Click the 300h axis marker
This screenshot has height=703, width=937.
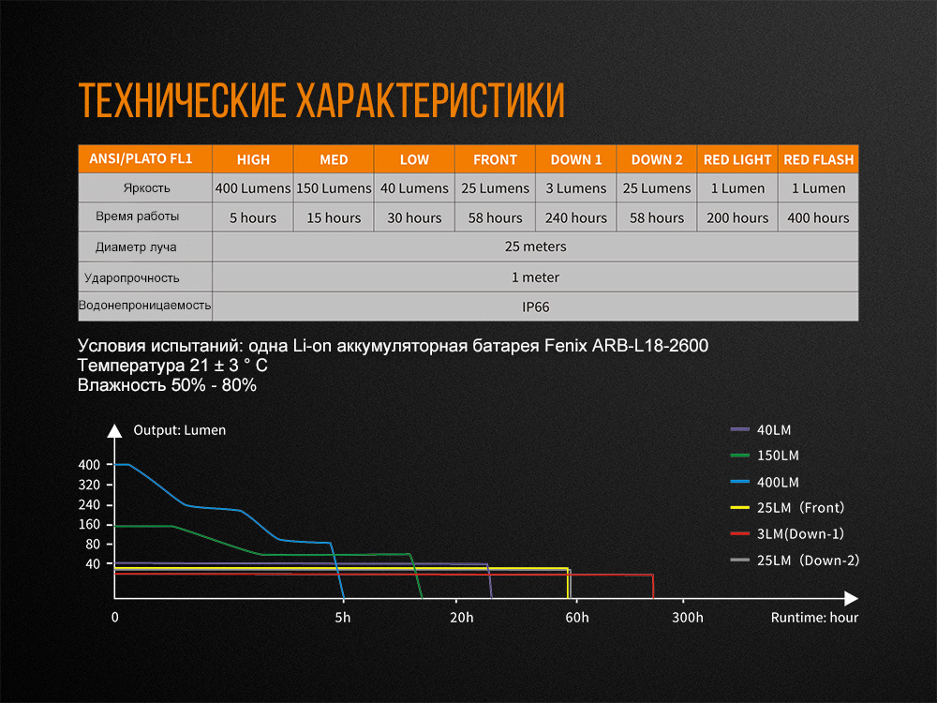pos(688,618)
